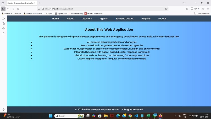211x119 pixels.
Task: Toggle the Firefox sidebar button
Action: (x=3, y=9)
